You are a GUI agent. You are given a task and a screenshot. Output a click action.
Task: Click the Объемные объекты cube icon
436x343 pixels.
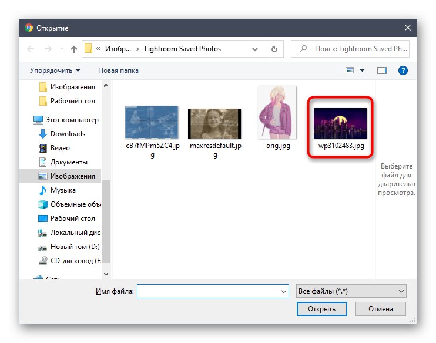[42, 204]
